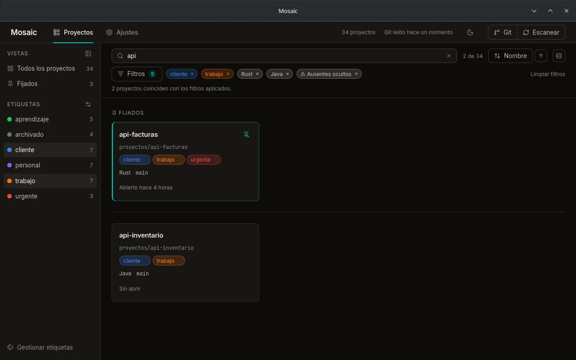
Task: Collapse the sidebar panel icon
Action: [88, 54]
